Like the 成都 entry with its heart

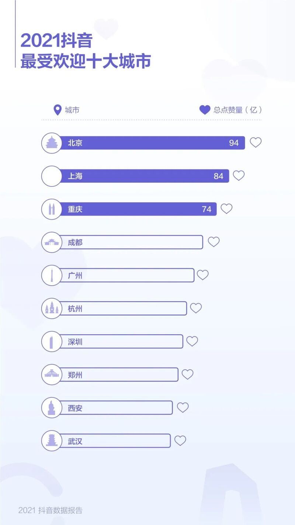pyautogui.click(x=214, y=242)
